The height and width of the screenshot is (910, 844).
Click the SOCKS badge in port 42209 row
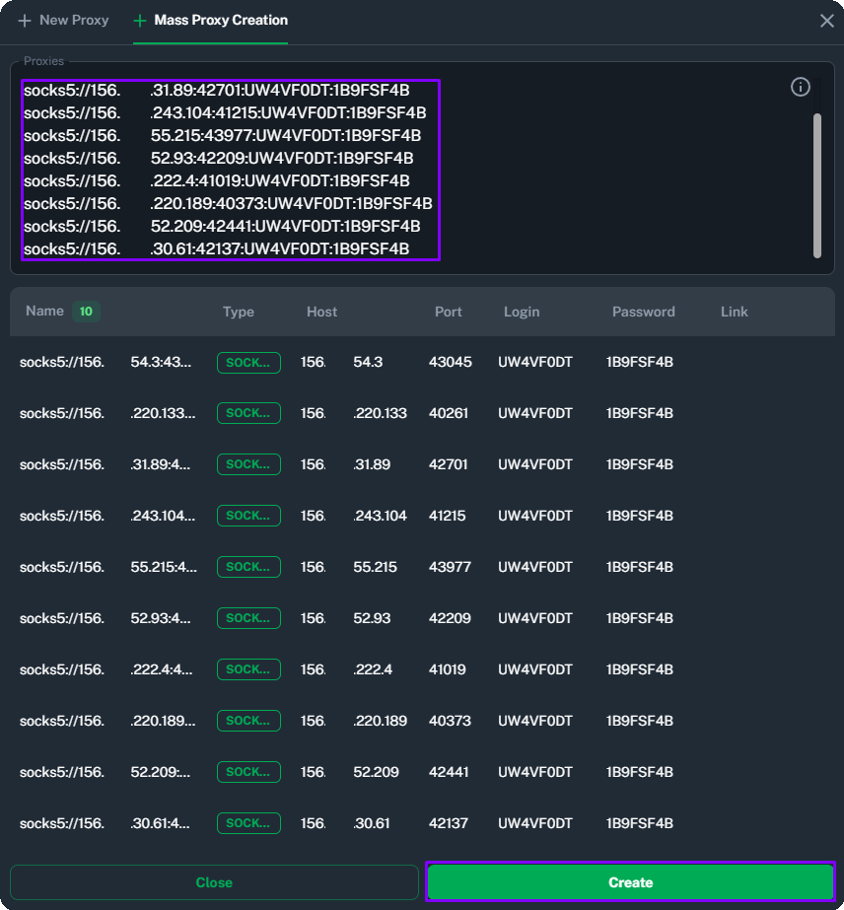248,618
